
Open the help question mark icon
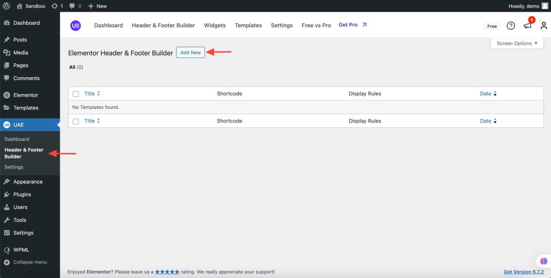[x=511, y=26]
